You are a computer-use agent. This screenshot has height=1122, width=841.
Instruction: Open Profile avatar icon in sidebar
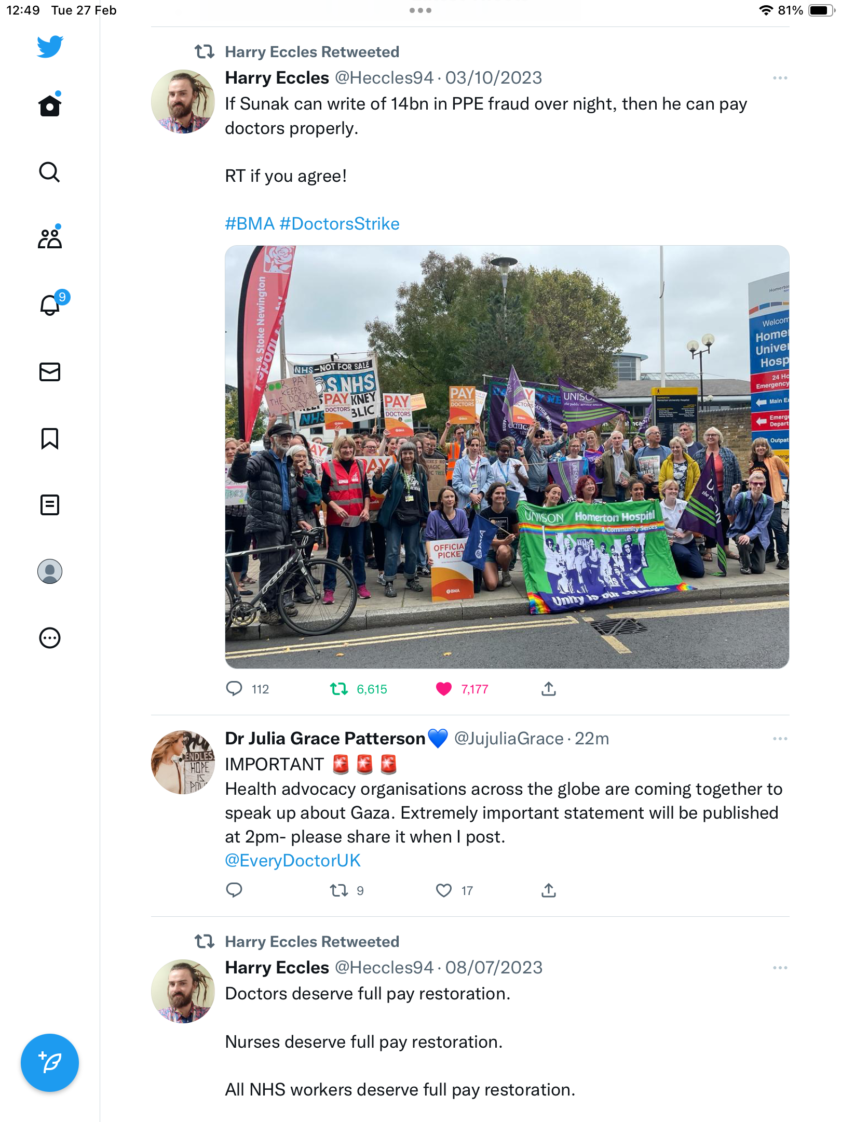click(x=50, y=571)
